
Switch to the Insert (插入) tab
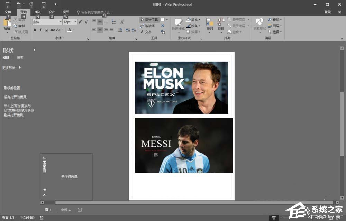[37, 12]
